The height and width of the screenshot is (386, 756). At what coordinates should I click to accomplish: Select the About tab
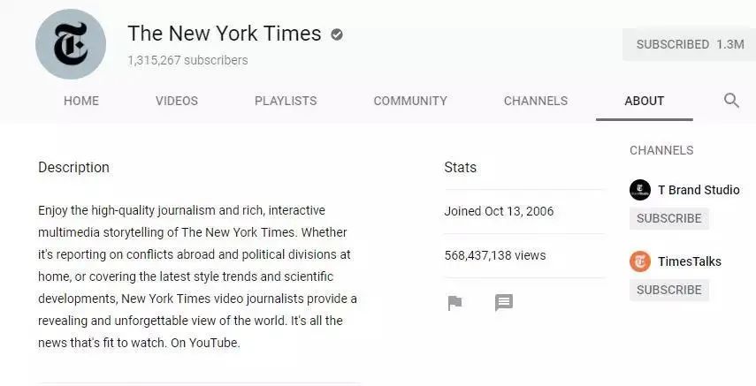645,101
